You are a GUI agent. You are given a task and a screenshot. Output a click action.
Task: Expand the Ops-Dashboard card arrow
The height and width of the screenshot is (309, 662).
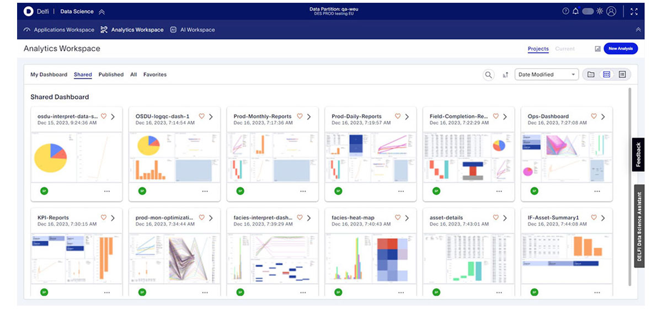pyautogui.click(x=604, y=116)
